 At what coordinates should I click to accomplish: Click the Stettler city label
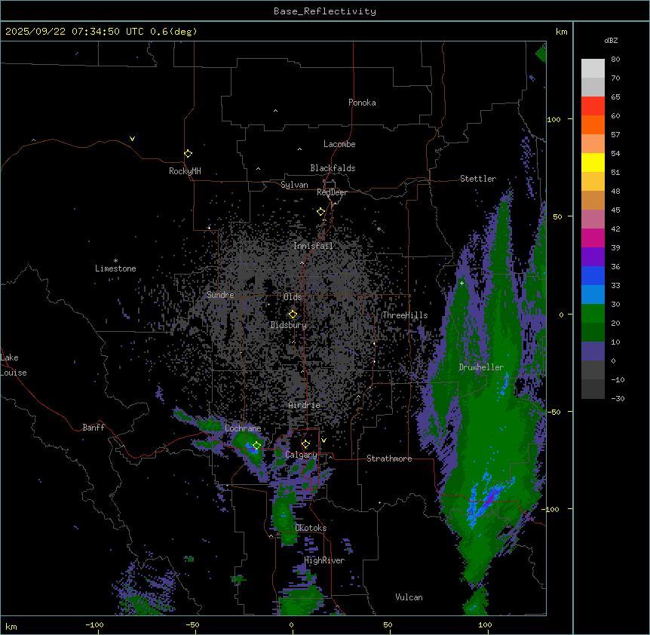coord(478,179)
